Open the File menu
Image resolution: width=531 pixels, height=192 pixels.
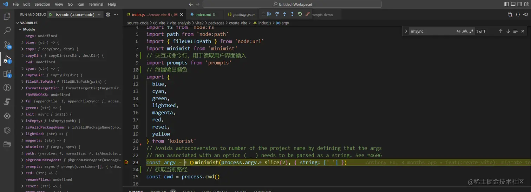tap(16, 4)
